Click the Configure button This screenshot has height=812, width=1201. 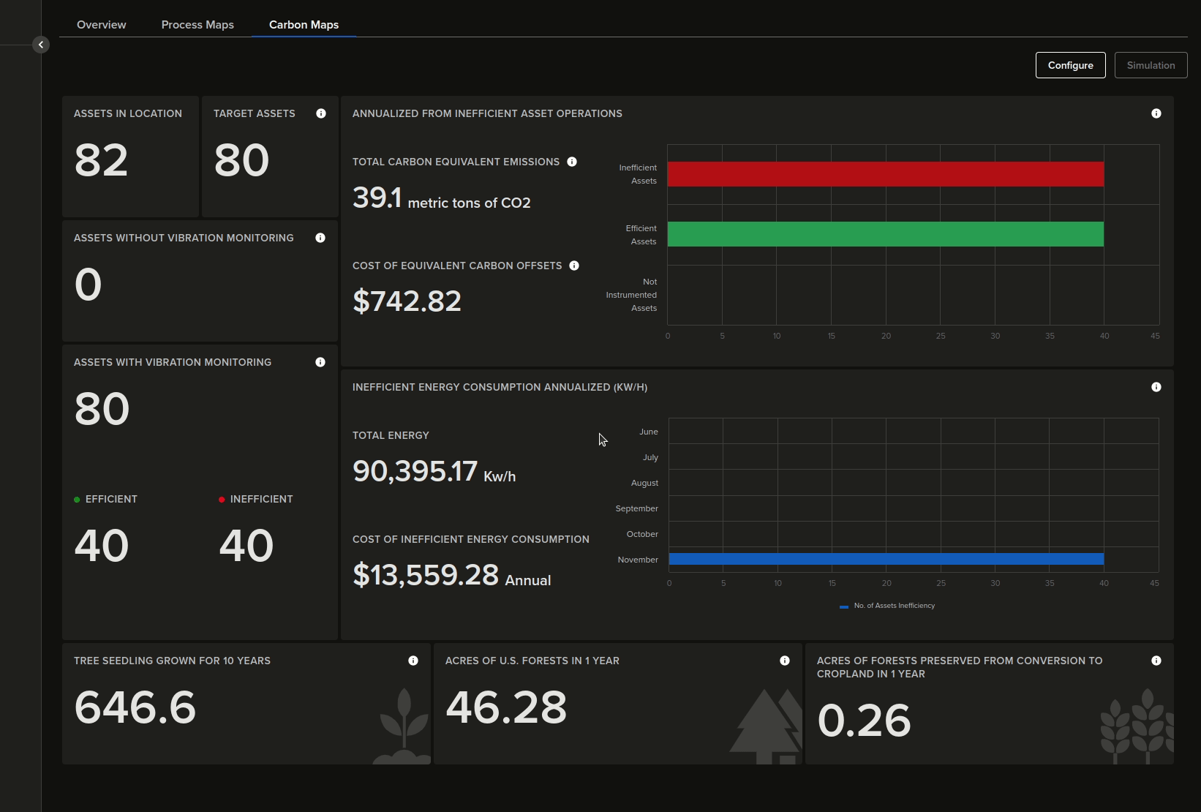(1070, 65)
